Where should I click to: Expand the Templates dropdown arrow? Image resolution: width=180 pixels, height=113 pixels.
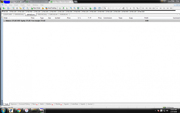[x=101, y=8]
